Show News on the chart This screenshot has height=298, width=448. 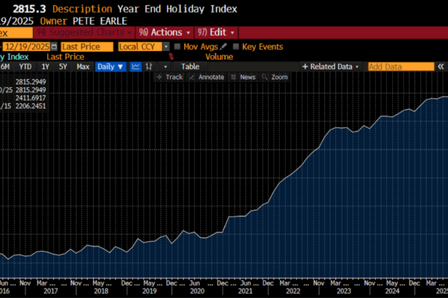click(244, 77)
